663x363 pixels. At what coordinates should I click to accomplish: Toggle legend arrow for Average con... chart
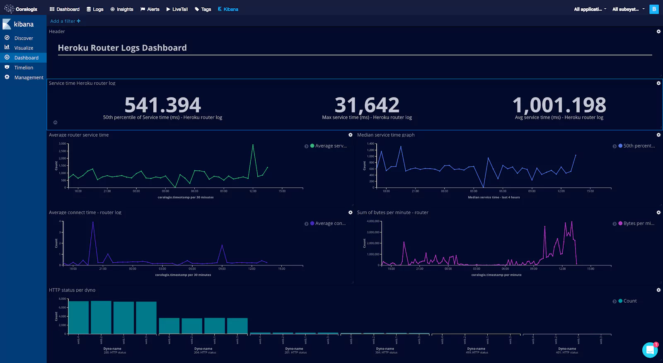(306, 224)
